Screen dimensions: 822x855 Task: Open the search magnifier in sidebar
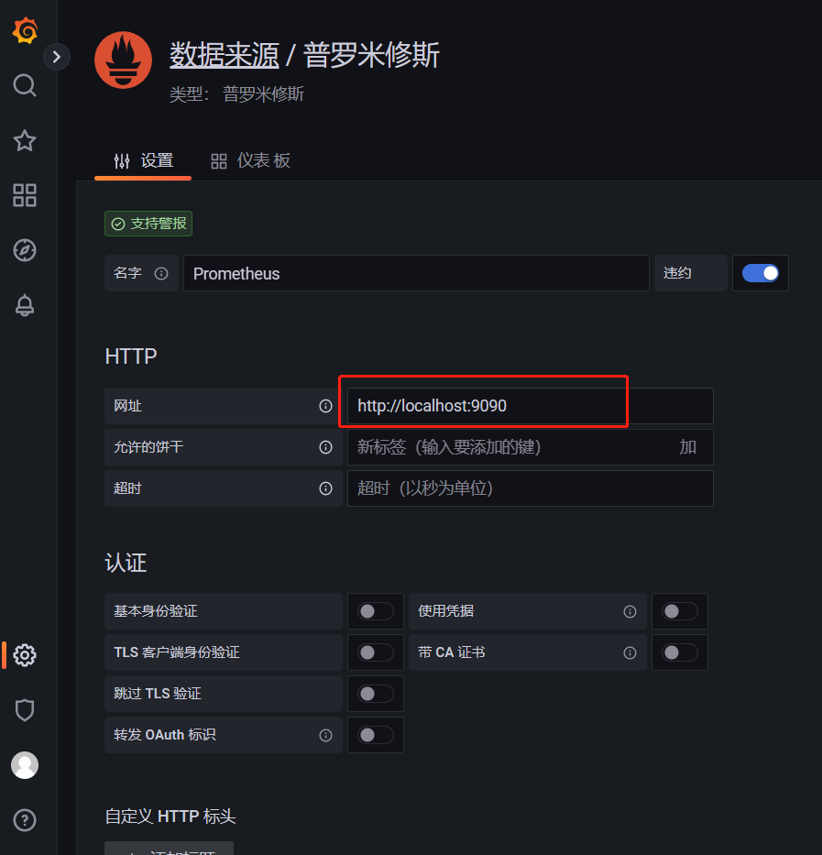[25, 85]
